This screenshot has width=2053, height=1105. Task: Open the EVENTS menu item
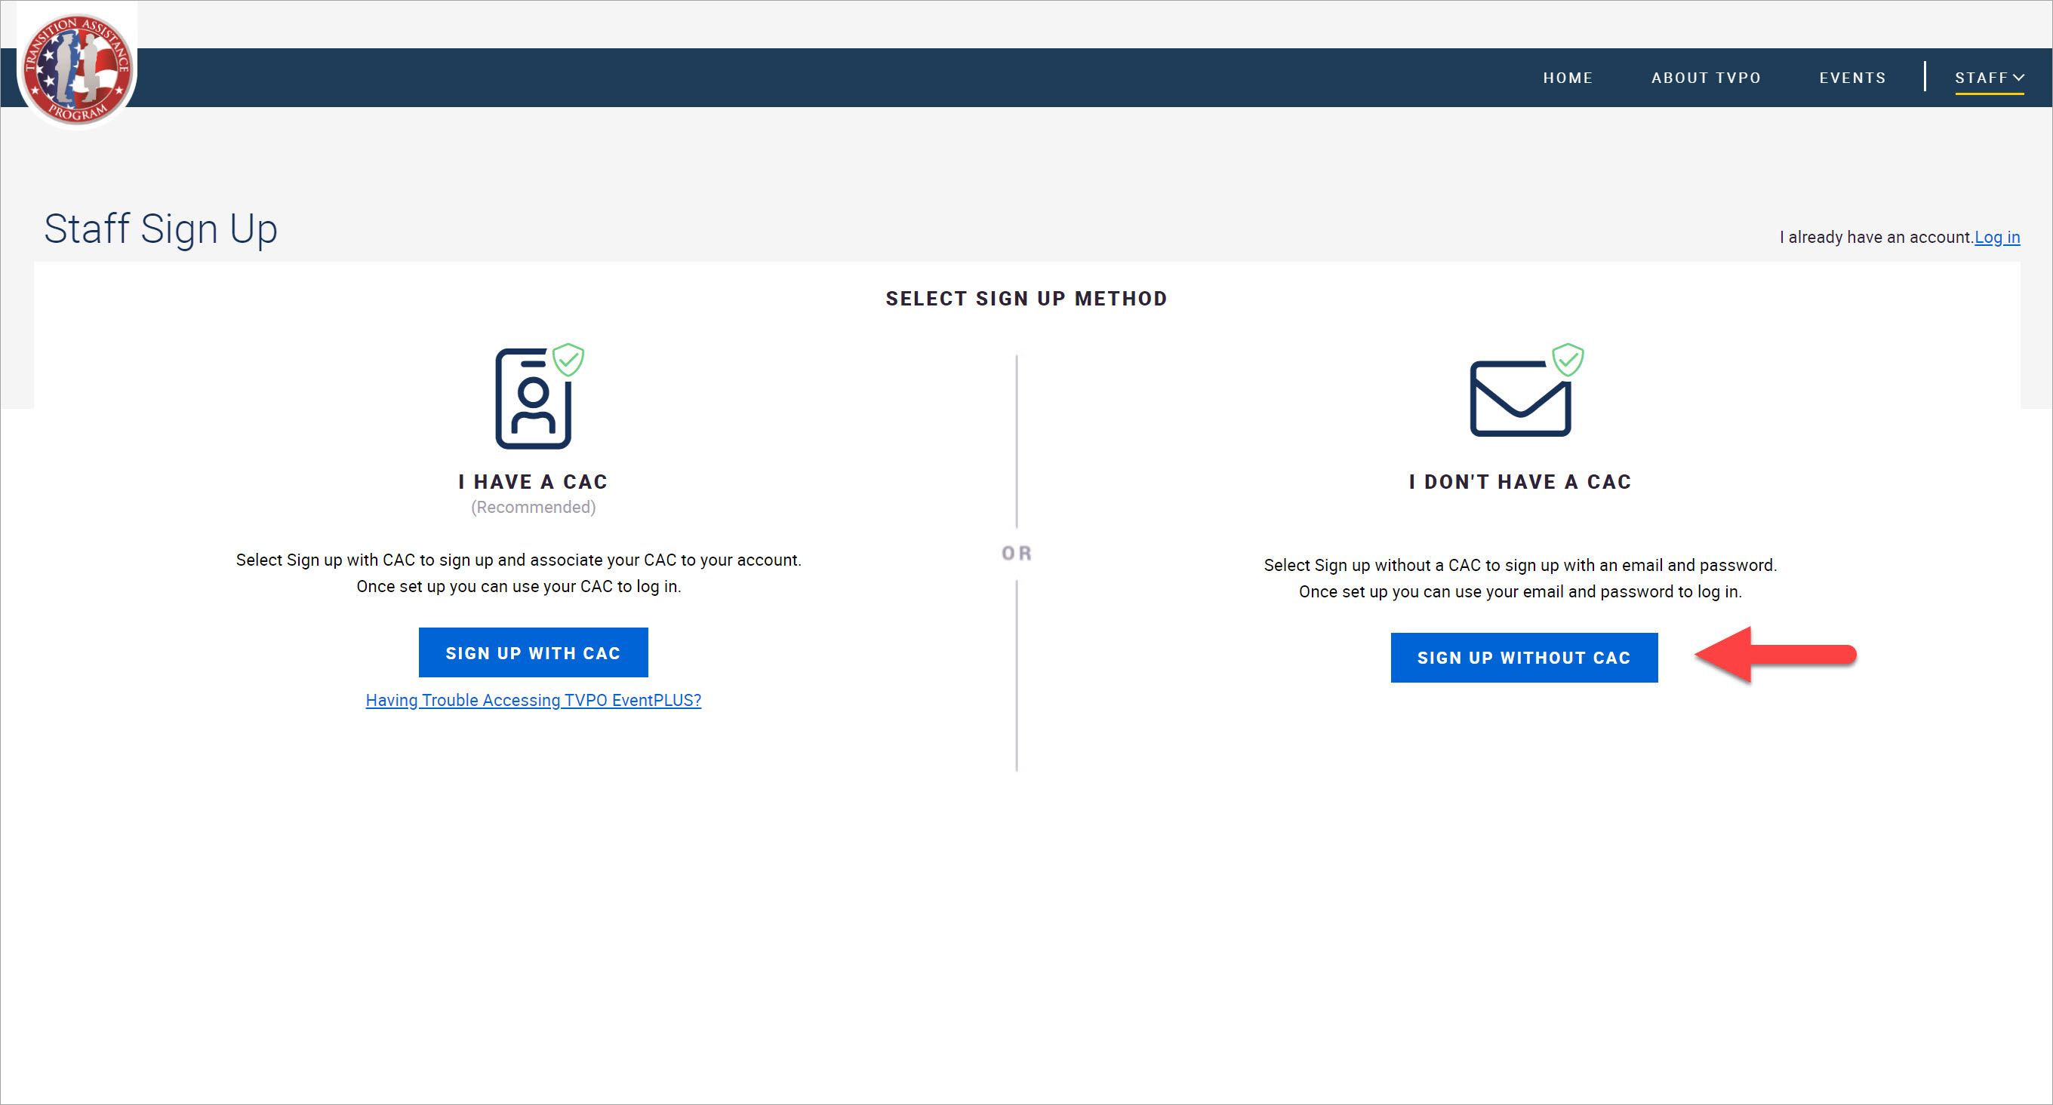tap(1851, 78)
